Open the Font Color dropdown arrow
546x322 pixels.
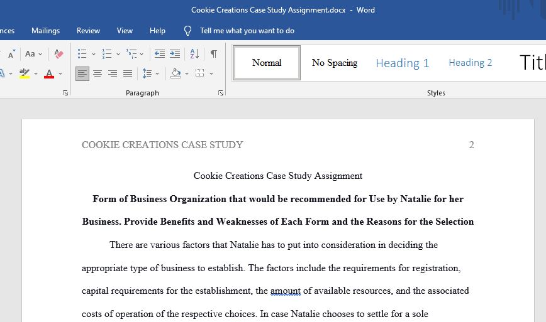[60, 73]
